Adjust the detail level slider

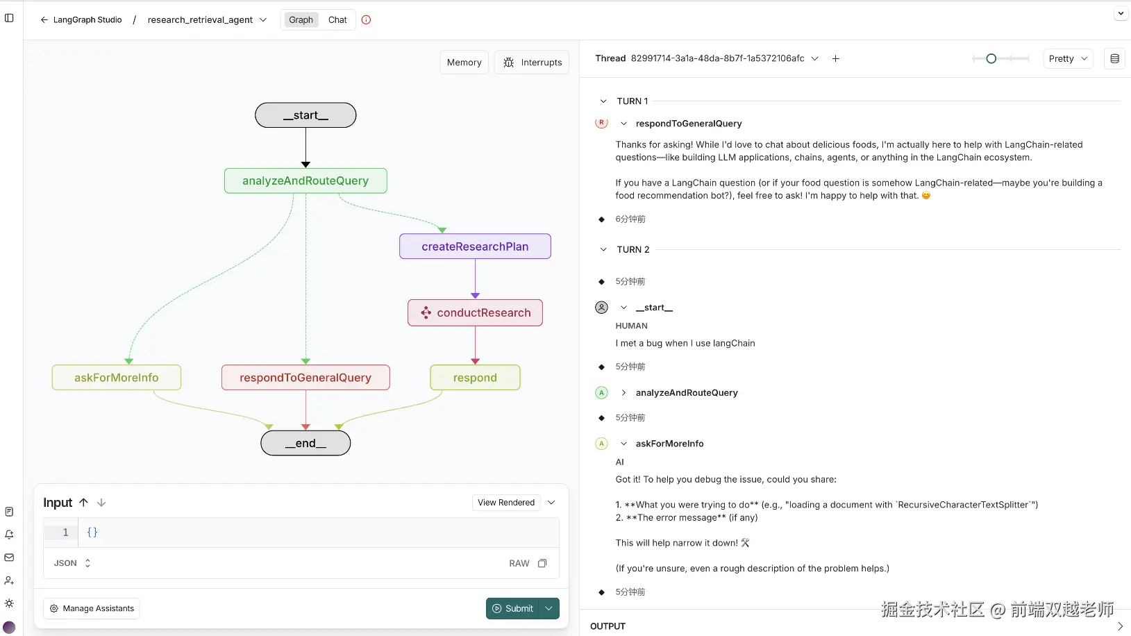pos(991,59)
